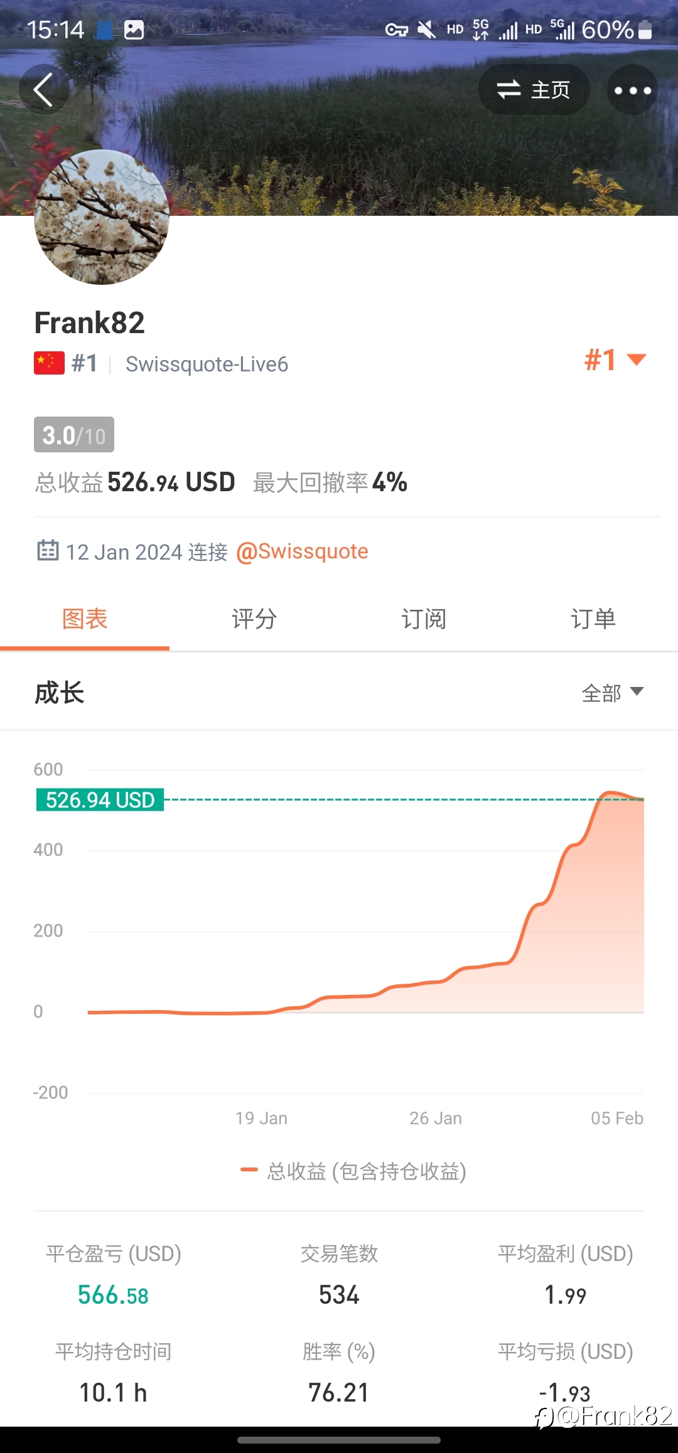Screen dimensions: 678x1453
Task: Tap the China flag icon
Action: pyautogui.click(x=49, y=363)
